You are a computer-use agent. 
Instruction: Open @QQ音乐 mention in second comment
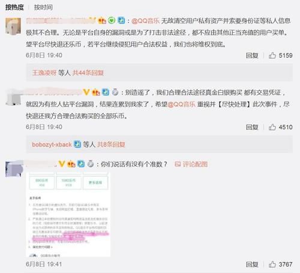(181, 104)
